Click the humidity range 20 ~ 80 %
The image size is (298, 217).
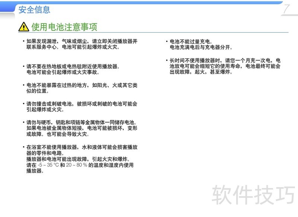(77, 165)
